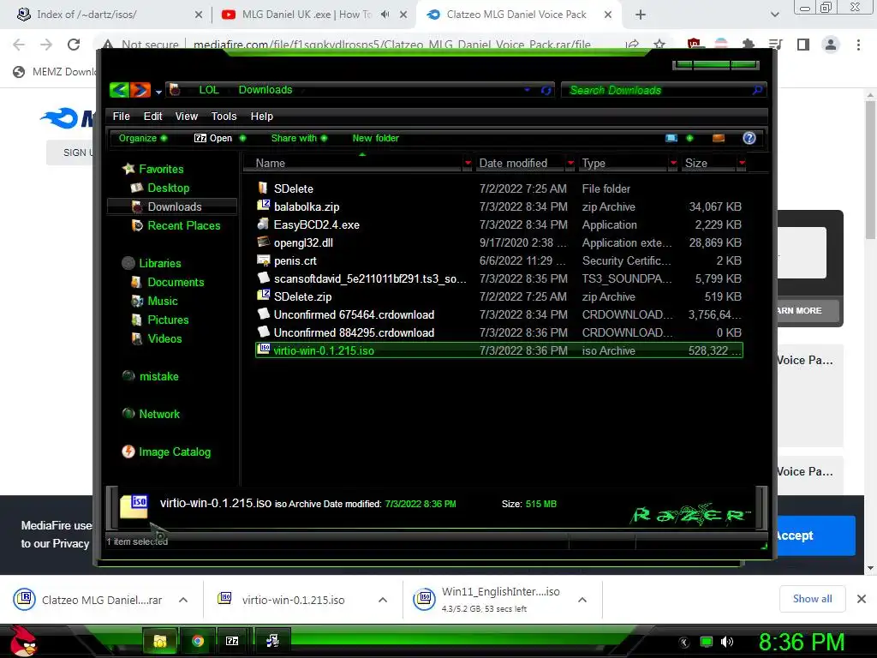The image size is (877, 658).
Task: Select EasyBCD2.4.exe file icon
Action: pyautogui.click(x=263, y=224)
